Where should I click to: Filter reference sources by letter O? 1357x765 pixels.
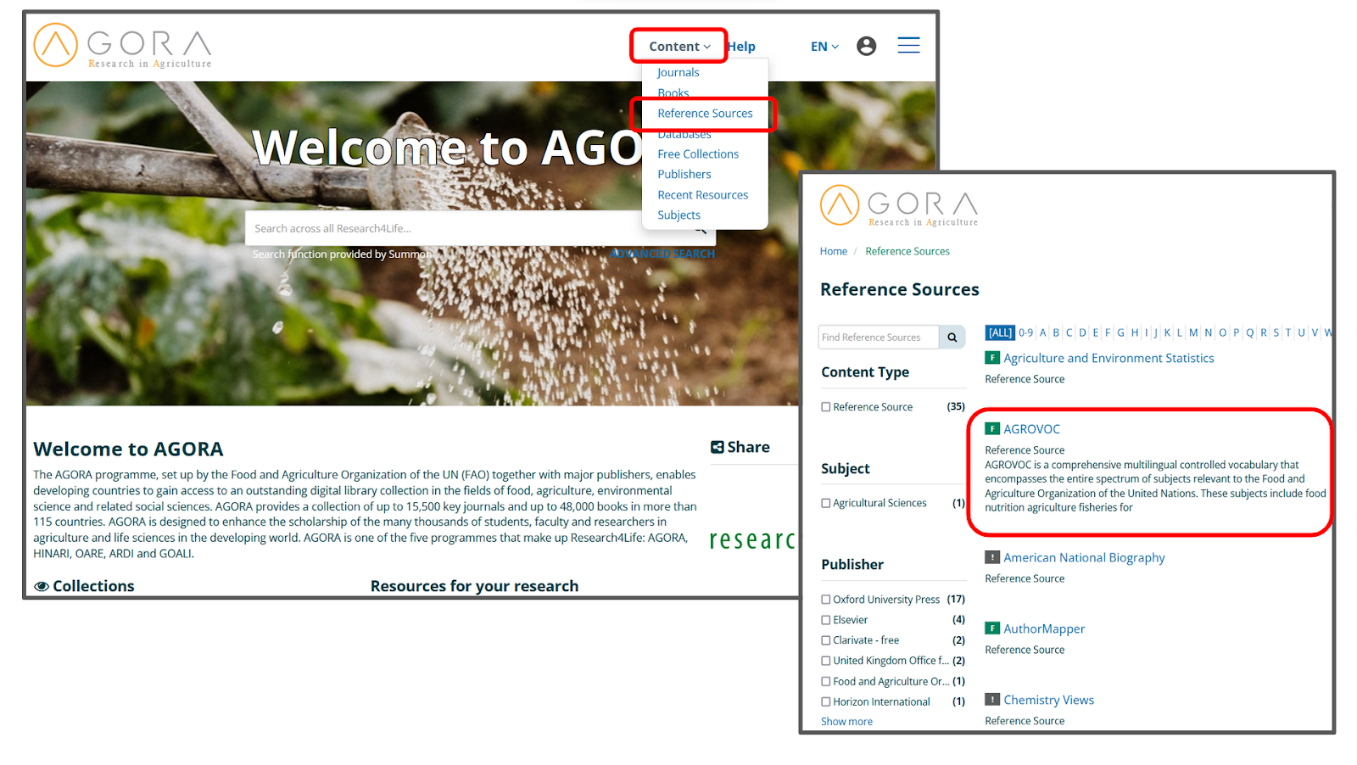[x=1222, y=332]
